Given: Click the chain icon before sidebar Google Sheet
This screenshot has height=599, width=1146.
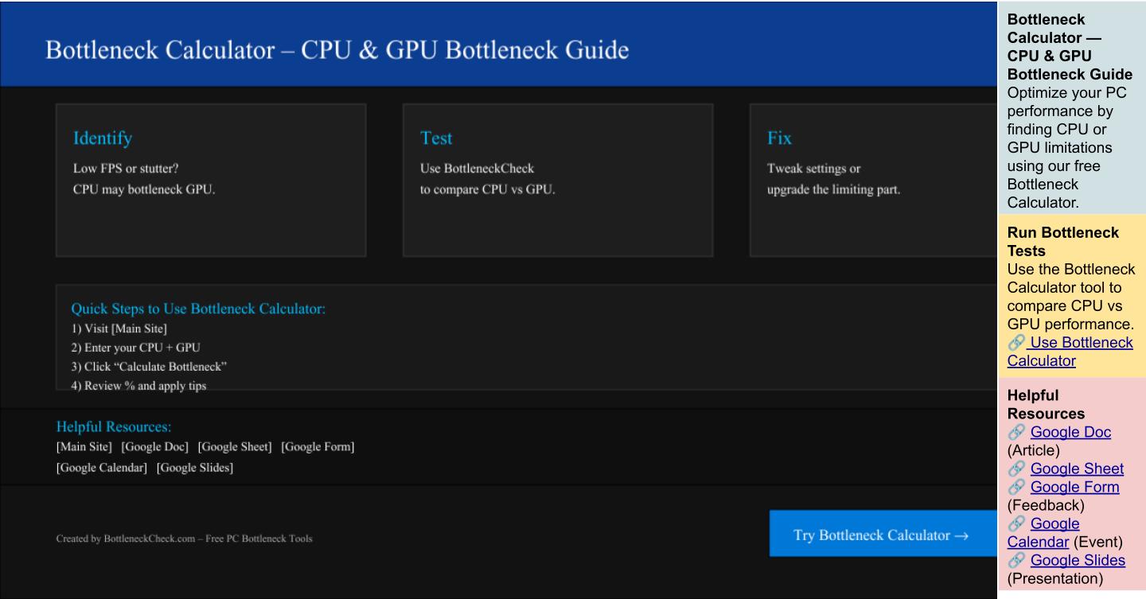Looking at the screenshot, I should coord(1015,469).
